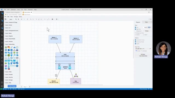
Task: Enable the Background Color checkbox
Action: (x=136, y=33)
